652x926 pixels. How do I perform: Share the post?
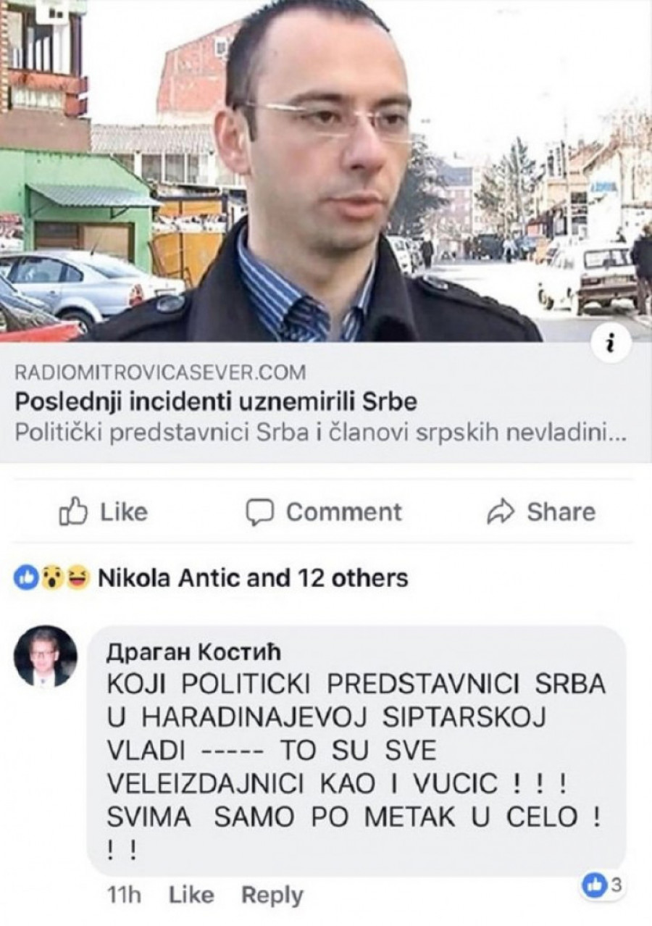click(540, 512)
